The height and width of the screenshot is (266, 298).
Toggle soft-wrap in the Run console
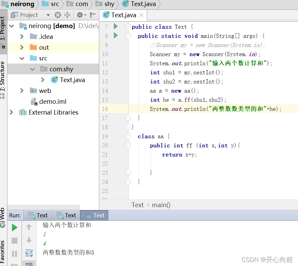29,253
